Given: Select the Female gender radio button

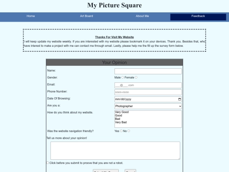Looking at the screenshot, I should (x=136, y=77).
